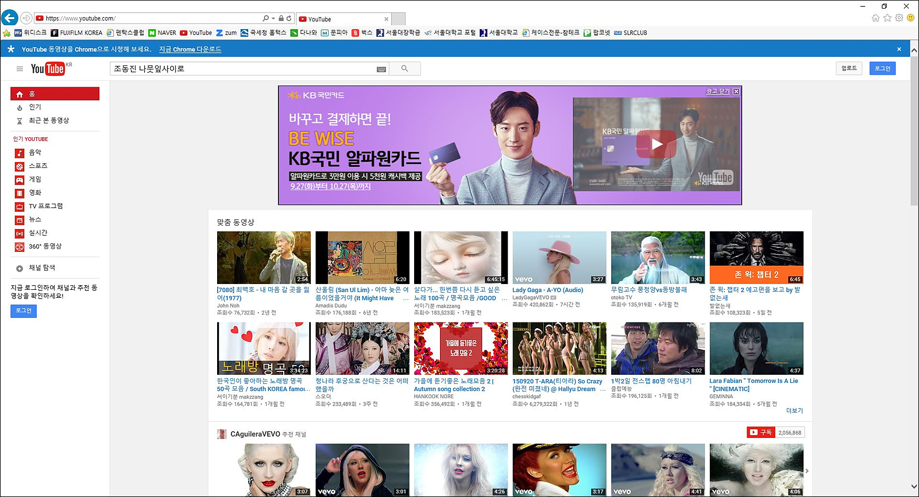Open NAVER bookmark
919x497 pixels.
[163, 33]
